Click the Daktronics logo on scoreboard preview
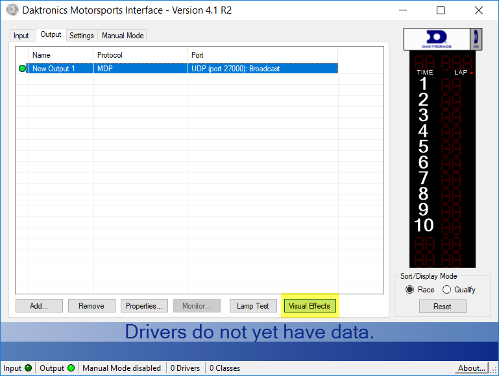 (436, 38)
